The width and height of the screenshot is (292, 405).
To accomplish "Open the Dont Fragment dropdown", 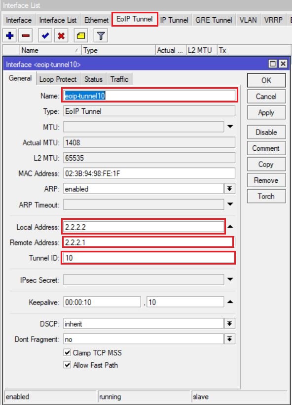I will pos(230,339).
